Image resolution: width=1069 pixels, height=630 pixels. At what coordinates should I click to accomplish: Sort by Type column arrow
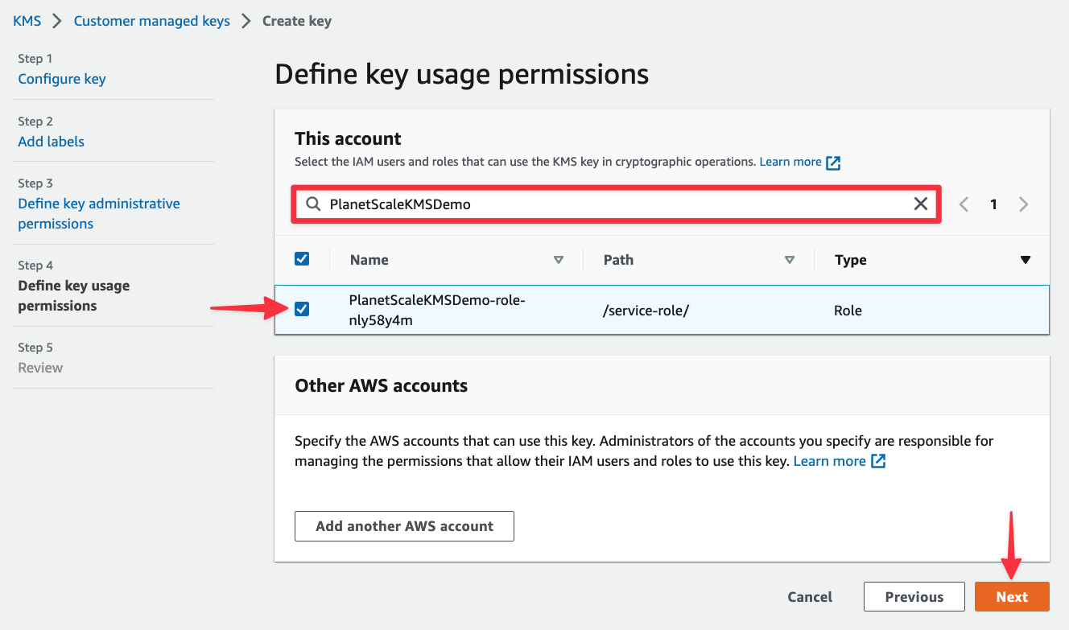(1026, 260)
